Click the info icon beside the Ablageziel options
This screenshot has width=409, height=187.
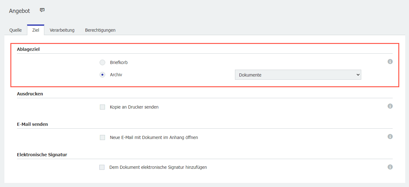coord(390,61)
